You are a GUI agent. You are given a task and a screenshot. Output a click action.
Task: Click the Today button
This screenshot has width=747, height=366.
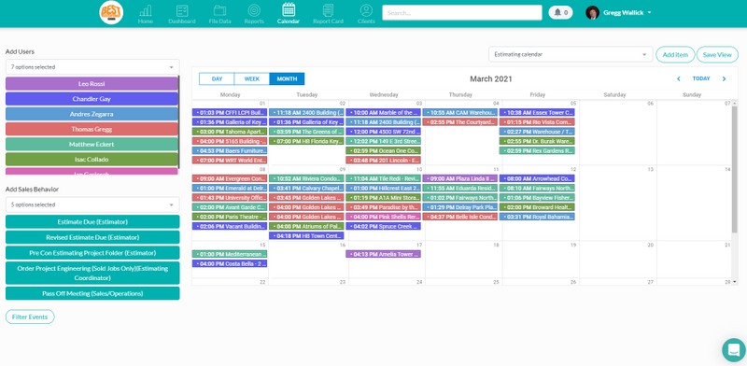click(701, 78)
